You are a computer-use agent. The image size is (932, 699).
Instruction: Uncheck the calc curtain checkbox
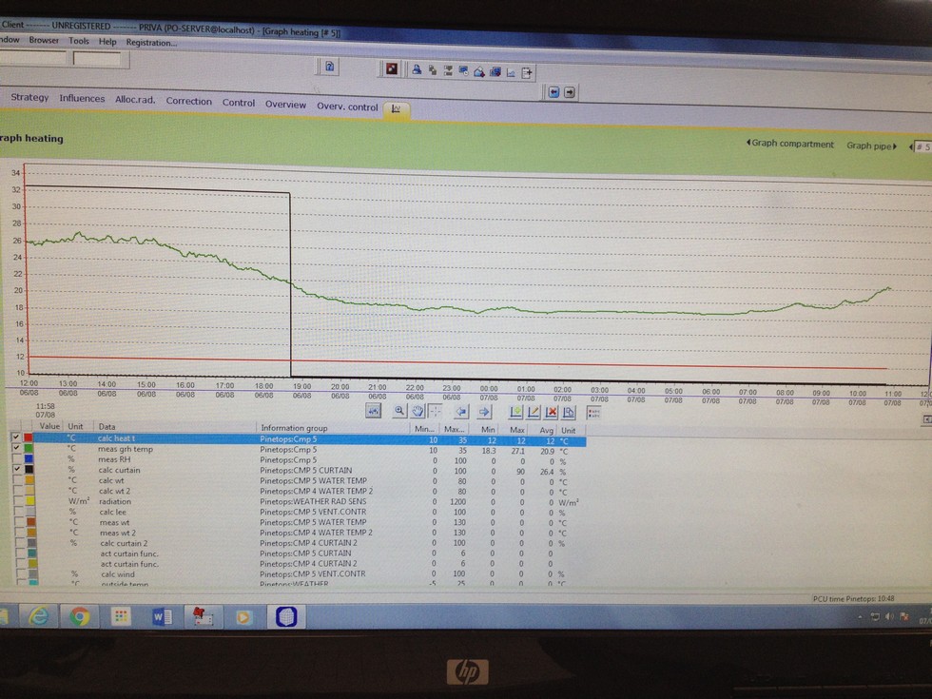coord(15,470)
